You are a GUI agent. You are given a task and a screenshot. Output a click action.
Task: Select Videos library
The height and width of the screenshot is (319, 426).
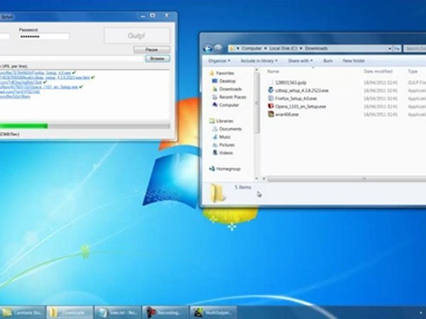click(x=226, y=153)
